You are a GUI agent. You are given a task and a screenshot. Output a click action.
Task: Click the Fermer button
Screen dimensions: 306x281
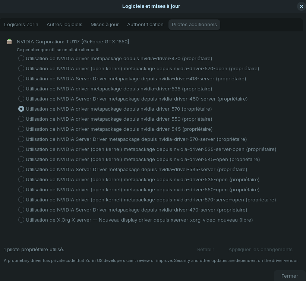[290, 276]
